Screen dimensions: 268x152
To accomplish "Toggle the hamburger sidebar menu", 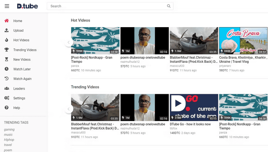I will 7,6.
